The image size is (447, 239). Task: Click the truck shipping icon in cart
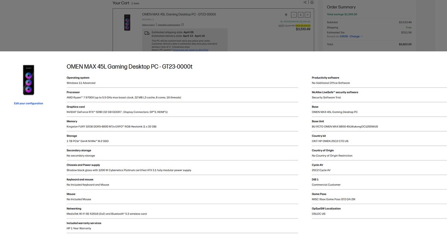(x=147, y=33)
